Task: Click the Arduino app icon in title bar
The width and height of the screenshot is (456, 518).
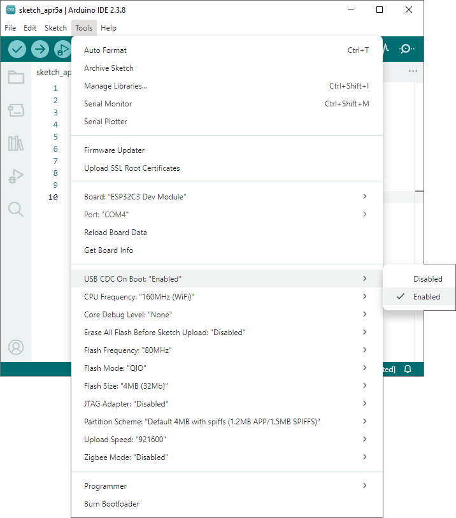Action: click(x=11, y=10)
